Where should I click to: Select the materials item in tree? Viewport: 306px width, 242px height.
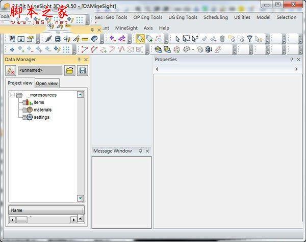pyautogui.click(x=42, y=110)
